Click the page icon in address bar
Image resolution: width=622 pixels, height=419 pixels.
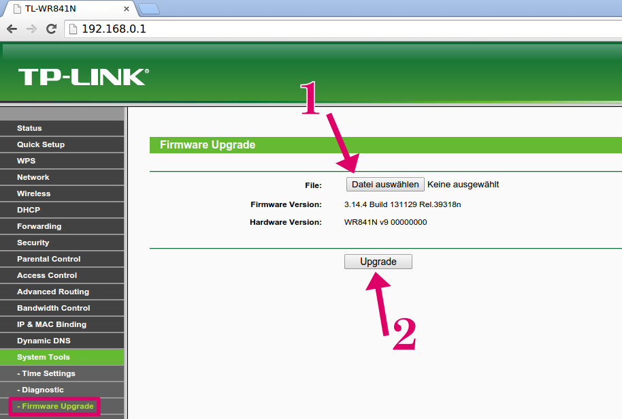click(x=73, y=29)
